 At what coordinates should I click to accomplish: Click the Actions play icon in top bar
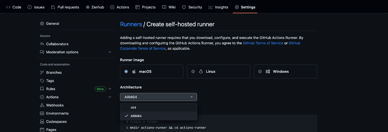coord(112,7)
